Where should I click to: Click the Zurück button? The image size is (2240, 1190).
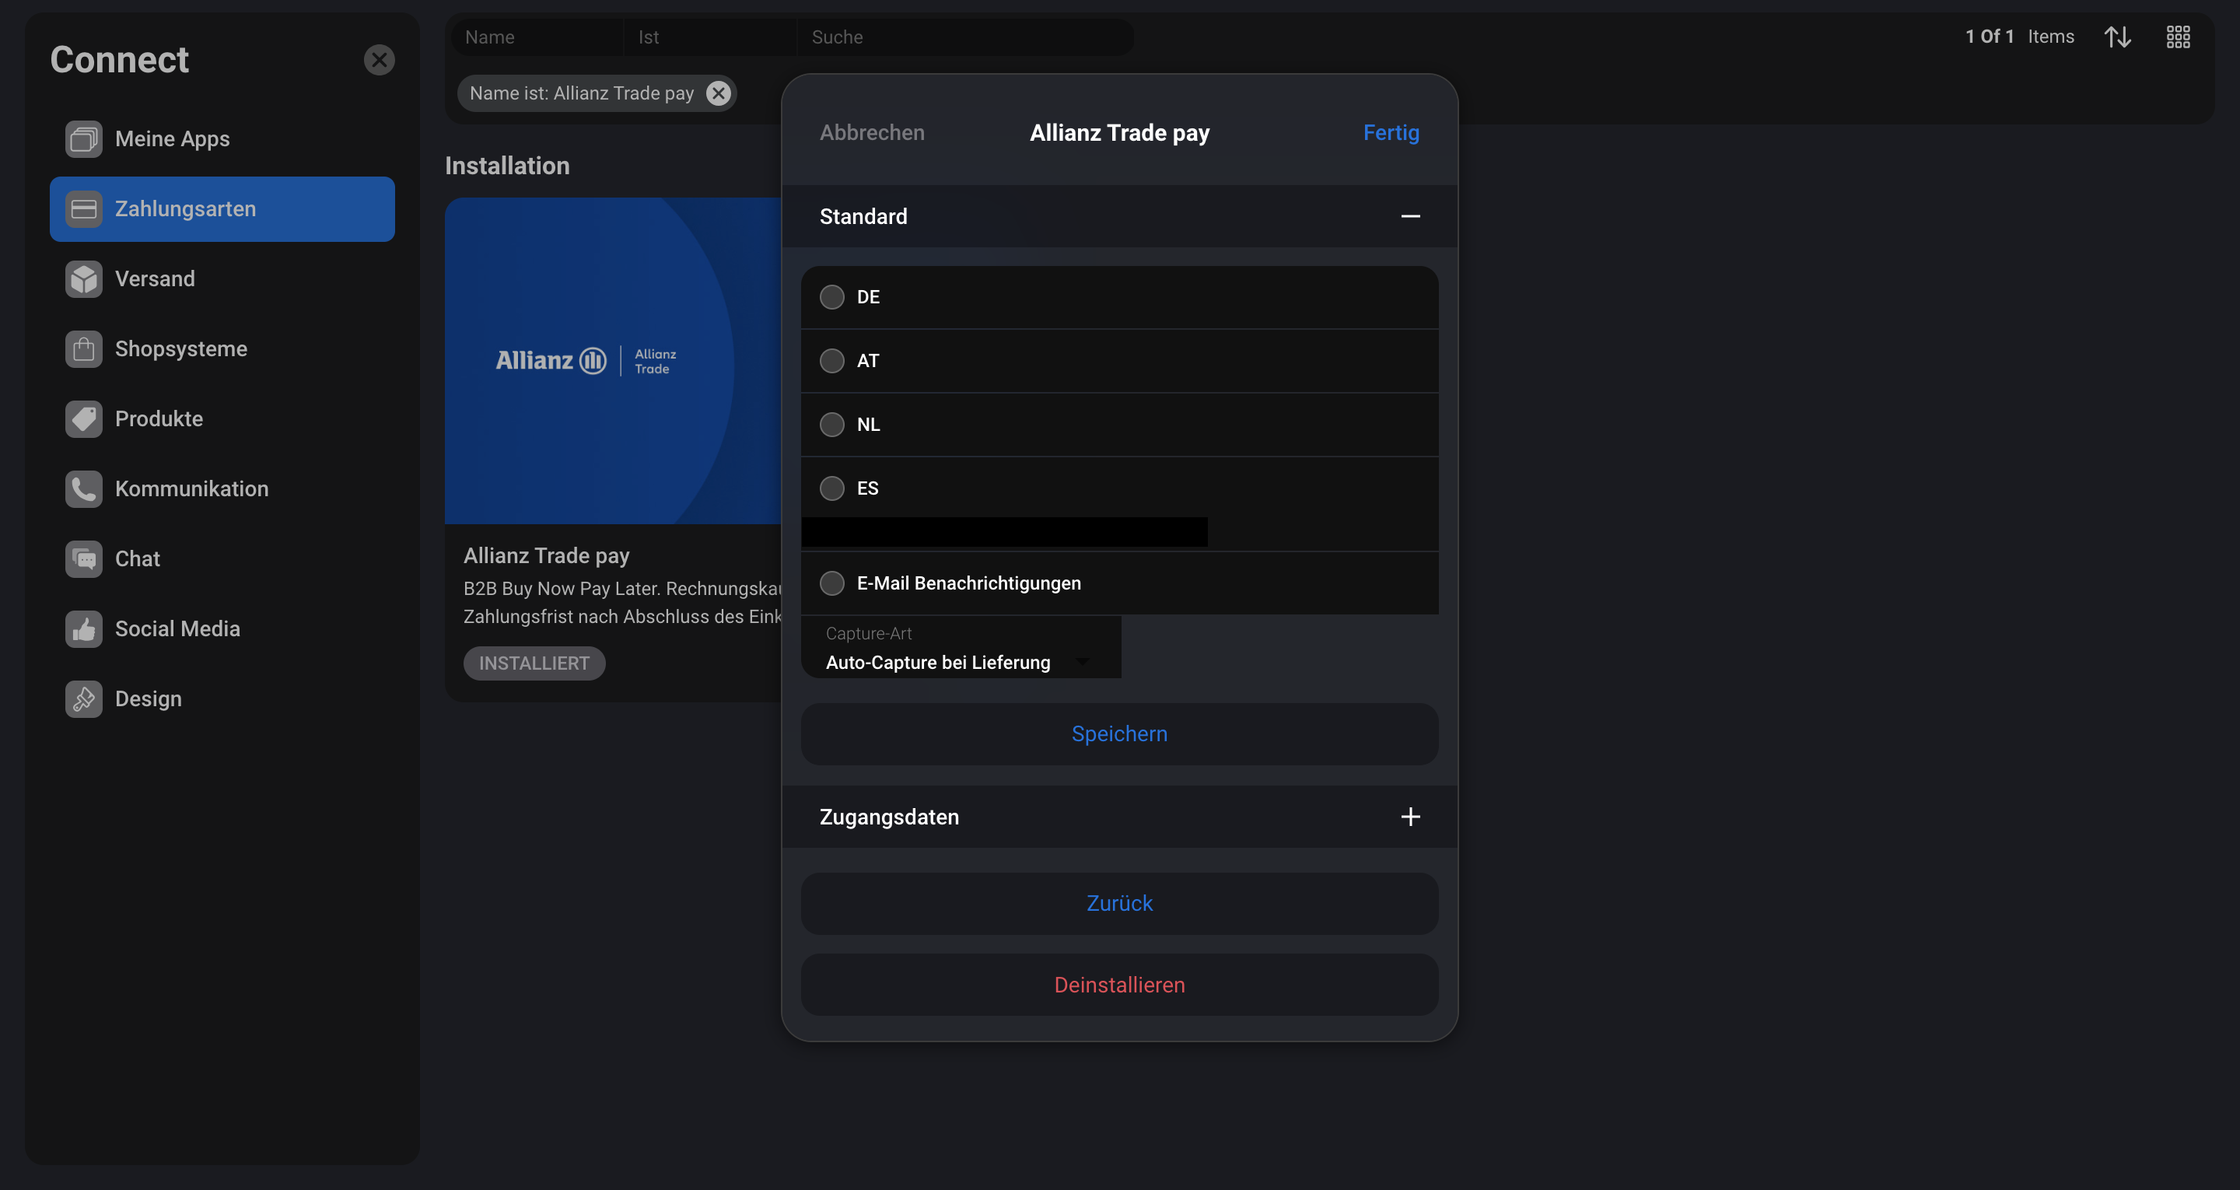1119,904
